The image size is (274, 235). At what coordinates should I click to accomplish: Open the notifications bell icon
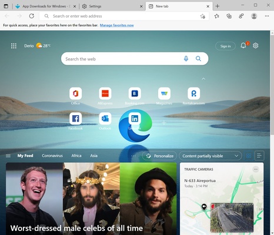click(x=243, y=46)
